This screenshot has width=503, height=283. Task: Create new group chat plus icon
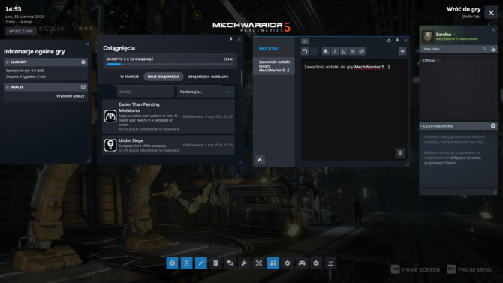point(493,126)
